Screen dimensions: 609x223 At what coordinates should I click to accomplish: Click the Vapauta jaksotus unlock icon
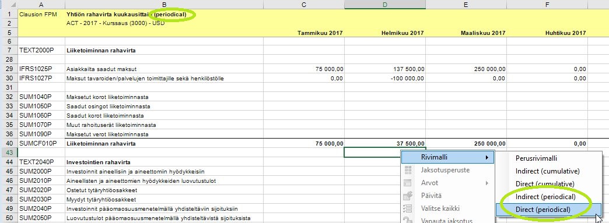[x=408, y=220]
